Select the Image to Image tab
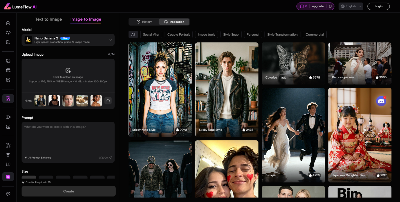 [x=86, y=19]
